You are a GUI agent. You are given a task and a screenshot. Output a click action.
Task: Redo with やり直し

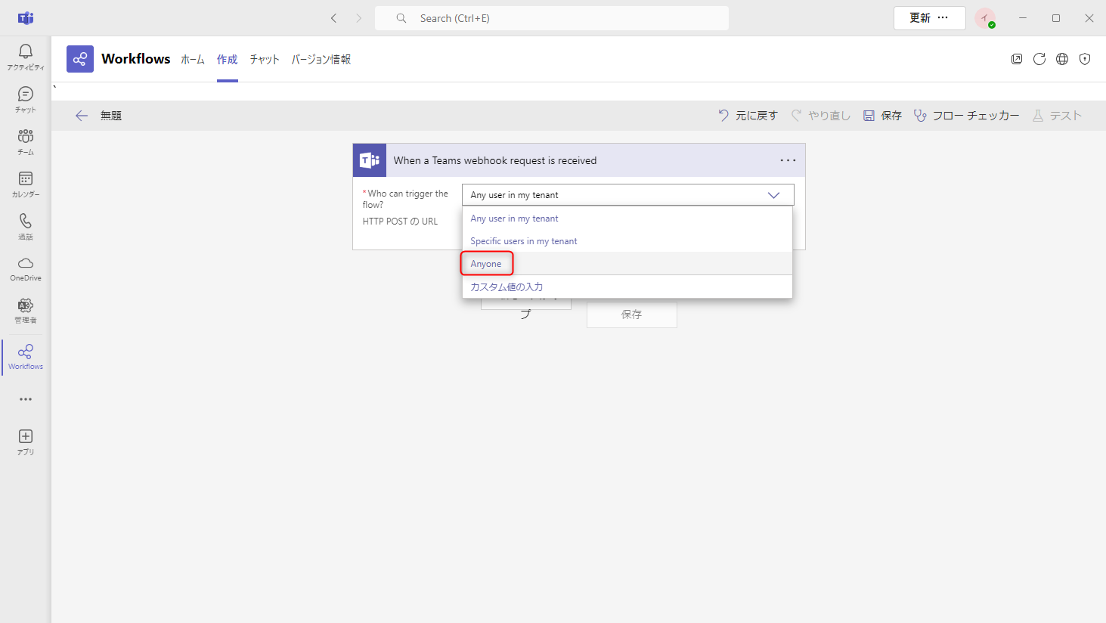pos(820,116)
